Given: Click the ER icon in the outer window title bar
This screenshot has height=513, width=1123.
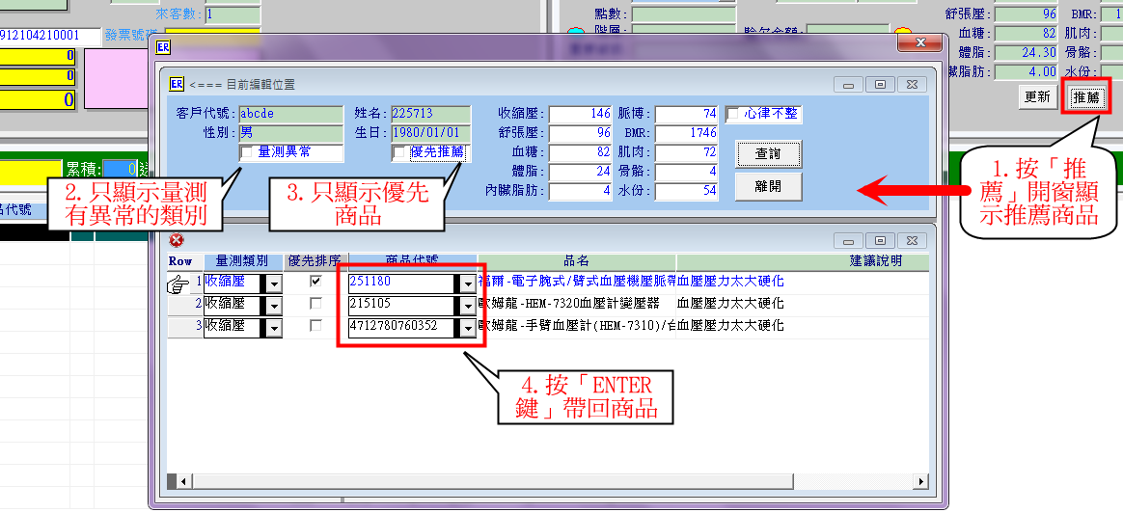Looking at the screenshot, I should point(163,47).
